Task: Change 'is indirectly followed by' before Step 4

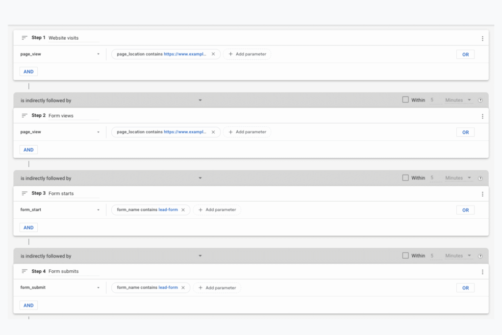Action: tap(111, 256)
